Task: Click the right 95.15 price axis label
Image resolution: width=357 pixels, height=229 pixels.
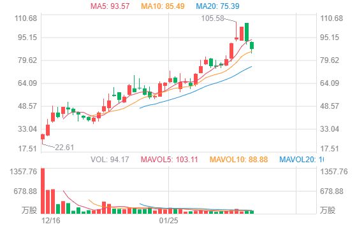Action: 330,38
